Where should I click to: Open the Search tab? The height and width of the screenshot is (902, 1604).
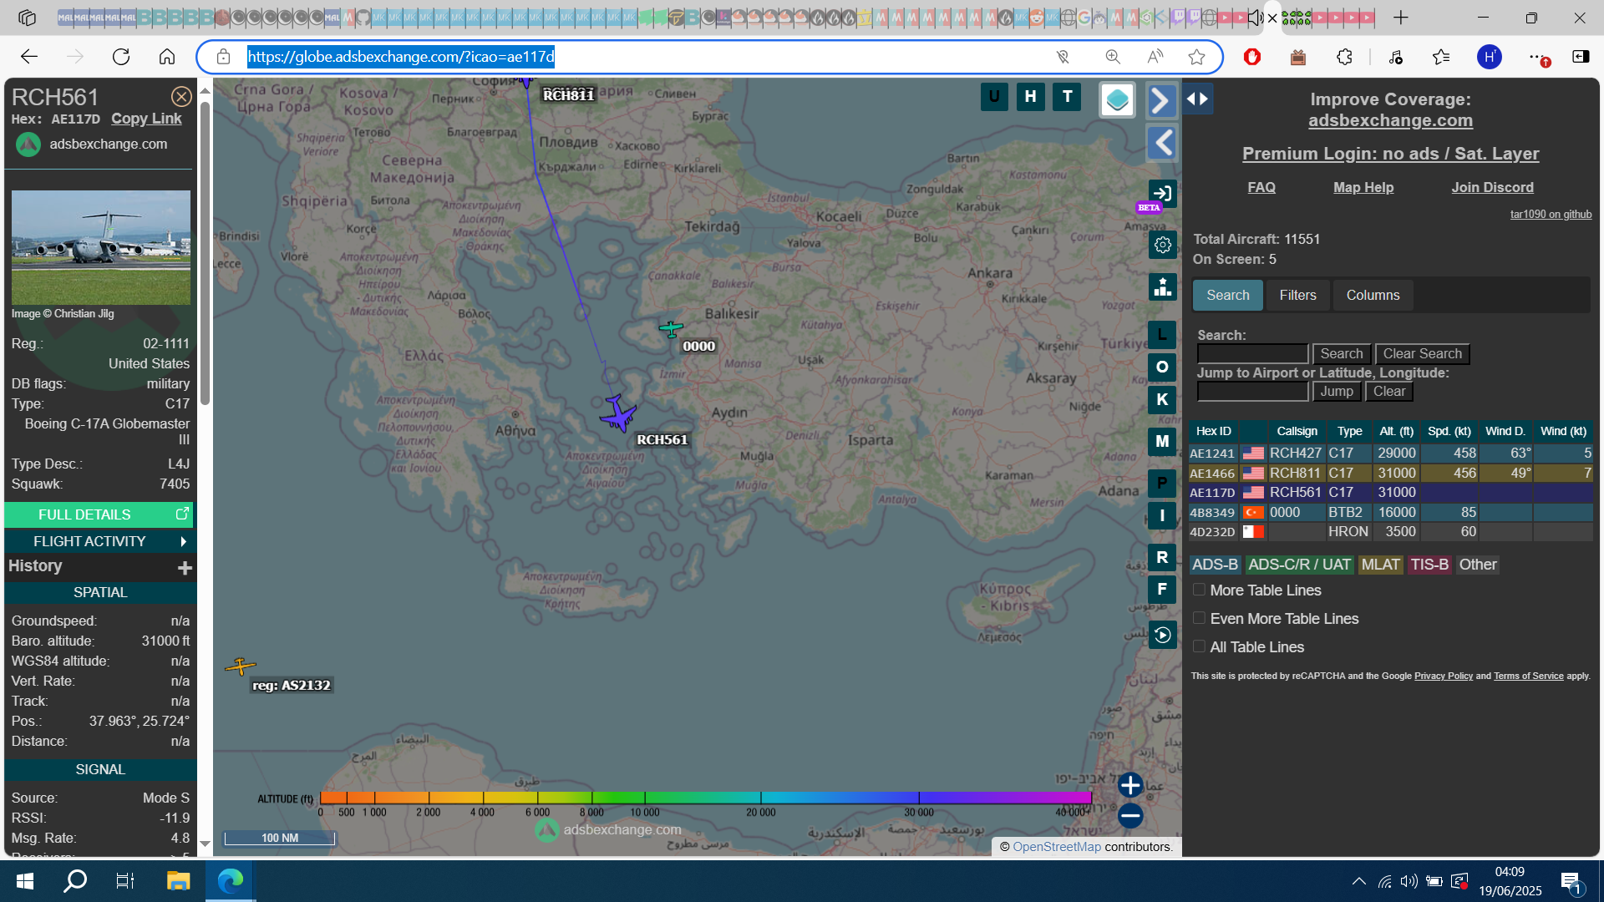(x=1227, y=296)
